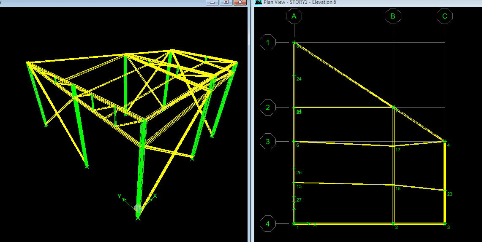
Task: Click the Plan View window title icon
Action: [258, 2]
